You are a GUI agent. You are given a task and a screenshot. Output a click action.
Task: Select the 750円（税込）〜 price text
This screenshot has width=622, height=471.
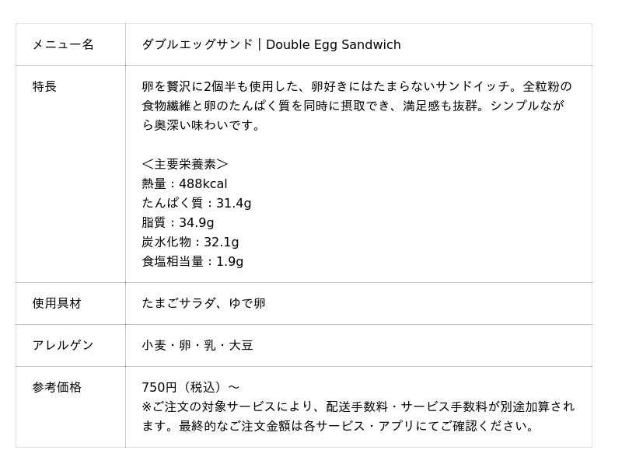pos(190,388)
